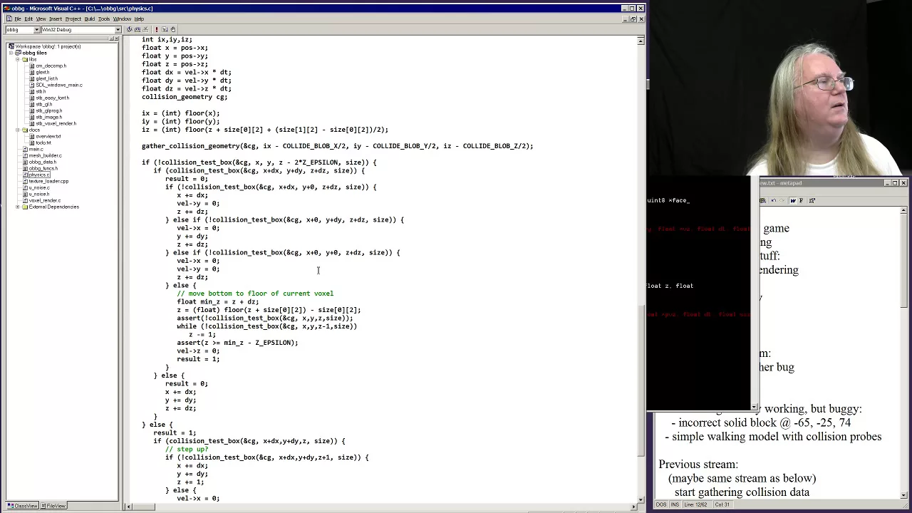The width and height of the screenshot is (912, 513).
Task: Collapse the libs folder
Action: (17, 59)
